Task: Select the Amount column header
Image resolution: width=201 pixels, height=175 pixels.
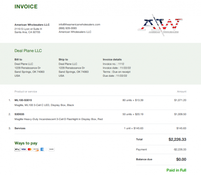Action: (x=182, y=92)
